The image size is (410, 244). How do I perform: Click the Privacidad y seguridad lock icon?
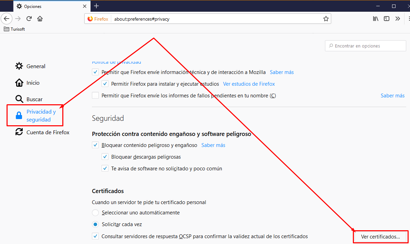(x=19, y=115)
